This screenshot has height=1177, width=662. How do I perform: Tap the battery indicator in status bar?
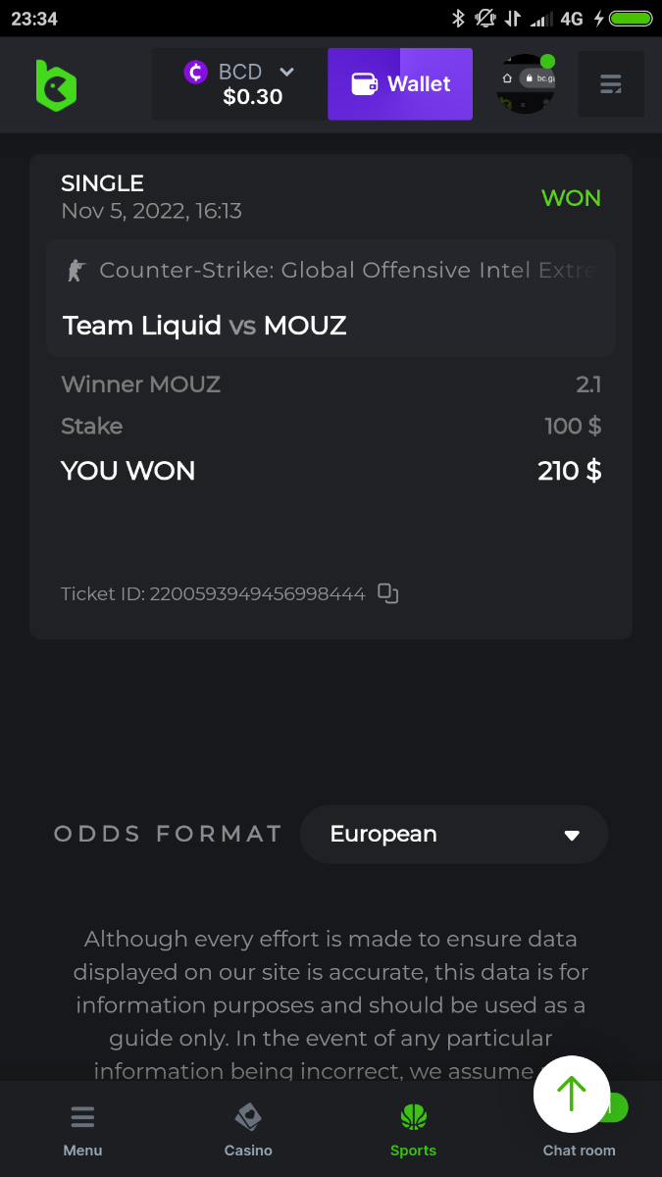coord(630,19)
